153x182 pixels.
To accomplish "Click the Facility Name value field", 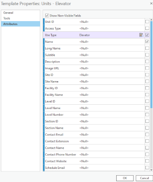I will pos(112,95).
